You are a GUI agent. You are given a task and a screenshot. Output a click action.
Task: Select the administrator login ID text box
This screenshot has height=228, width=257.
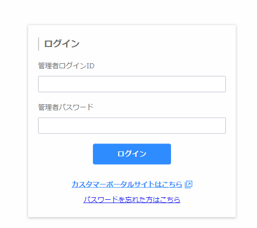point(132,84)
